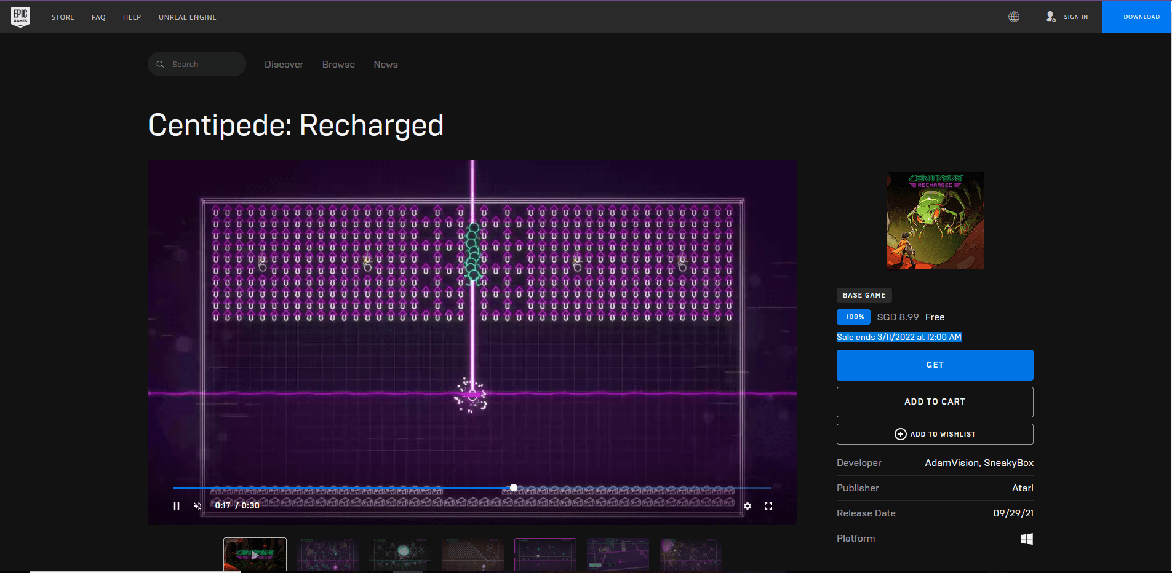Focus the store search field

[x=197, y=64]
